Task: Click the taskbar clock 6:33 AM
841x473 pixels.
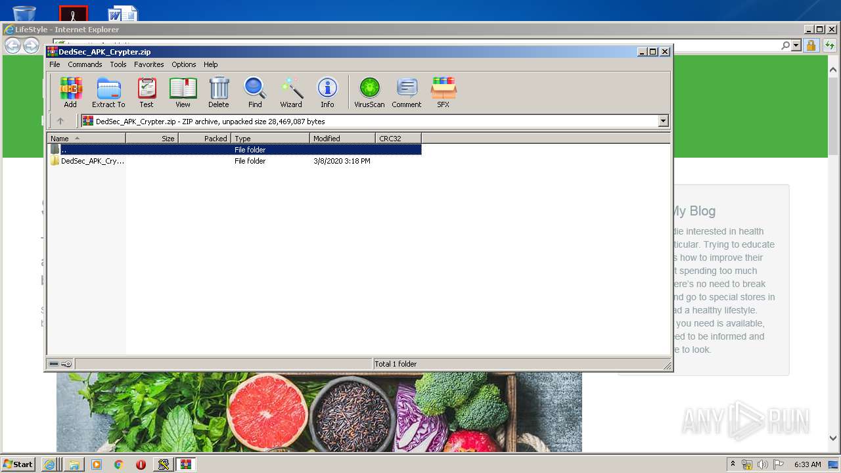Action: tap(807, 464)
